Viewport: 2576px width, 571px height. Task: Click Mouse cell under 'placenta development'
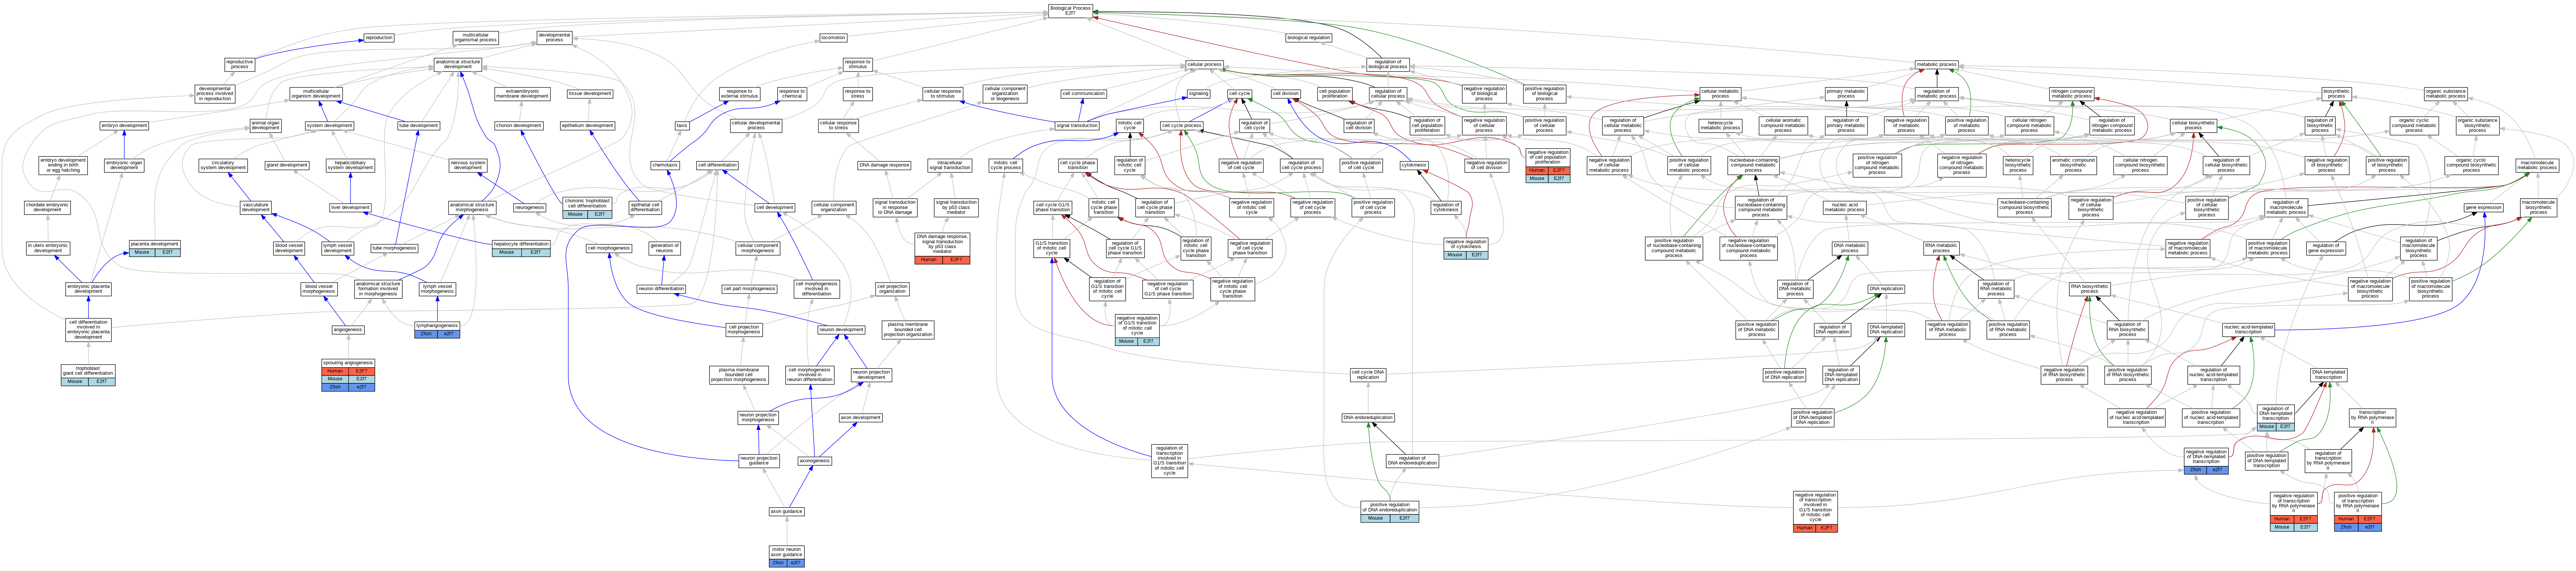coord(142,253)
